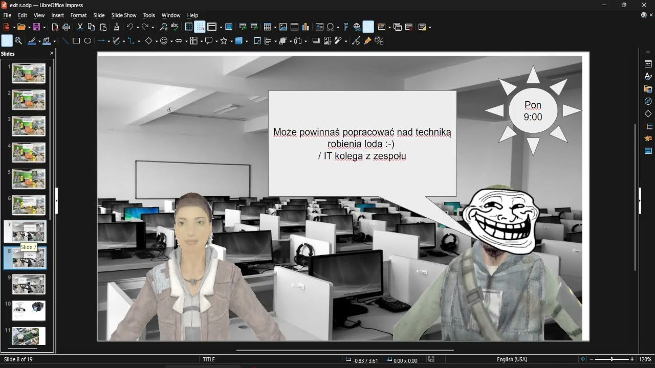655x368 pixels.
Task: Click the Insert Text Box icon
Action: click(319, 27)
